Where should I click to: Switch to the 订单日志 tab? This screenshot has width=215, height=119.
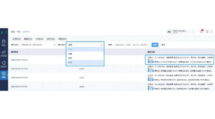tap(17, 39)
